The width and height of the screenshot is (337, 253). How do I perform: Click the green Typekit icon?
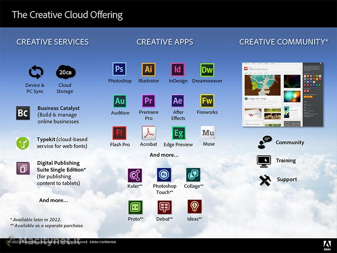point(23,143)
